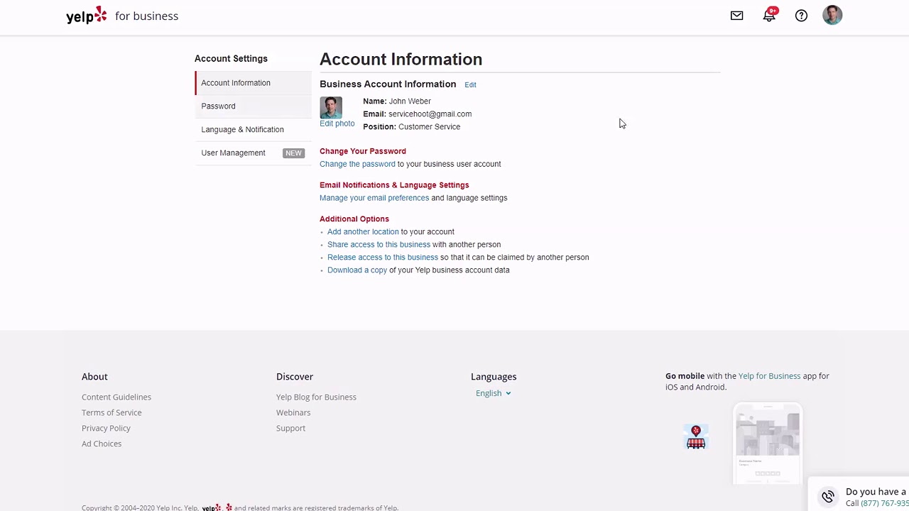Click the Additional Options heading
The image size is (909, 511).
(354, 219)
